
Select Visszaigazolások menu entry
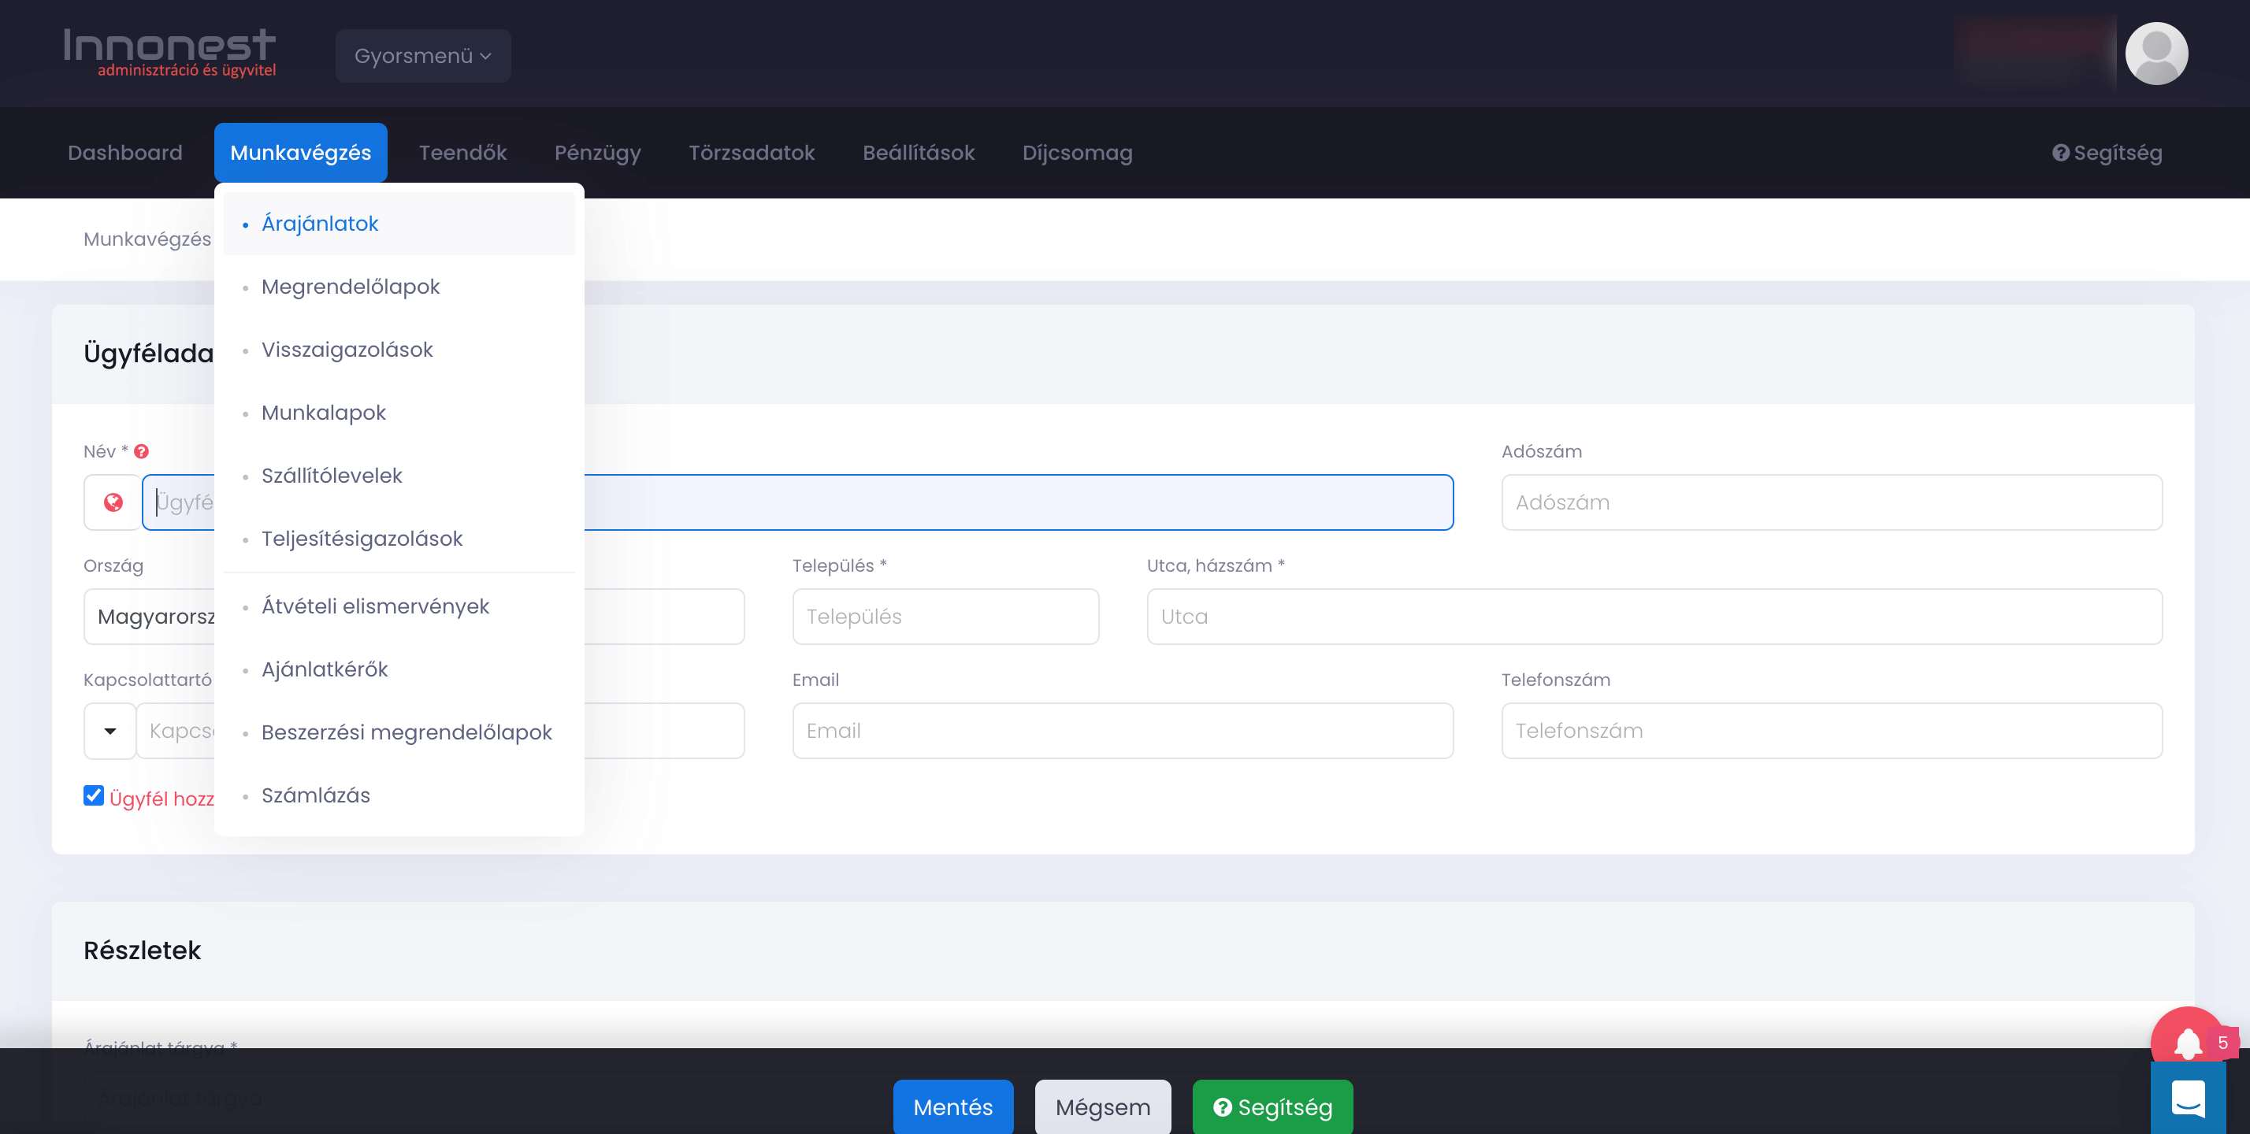click(x=399, y=349)
